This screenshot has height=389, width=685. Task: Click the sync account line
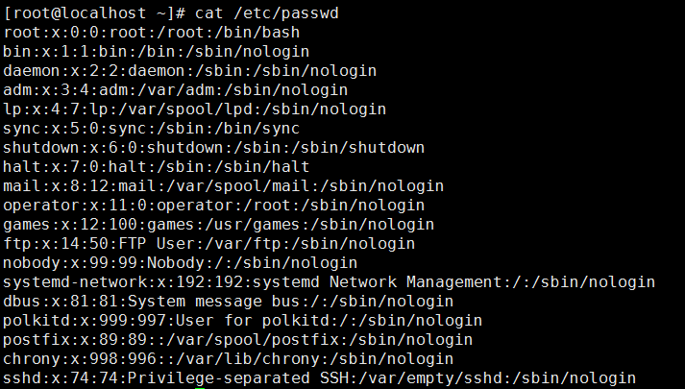(152, 129)
